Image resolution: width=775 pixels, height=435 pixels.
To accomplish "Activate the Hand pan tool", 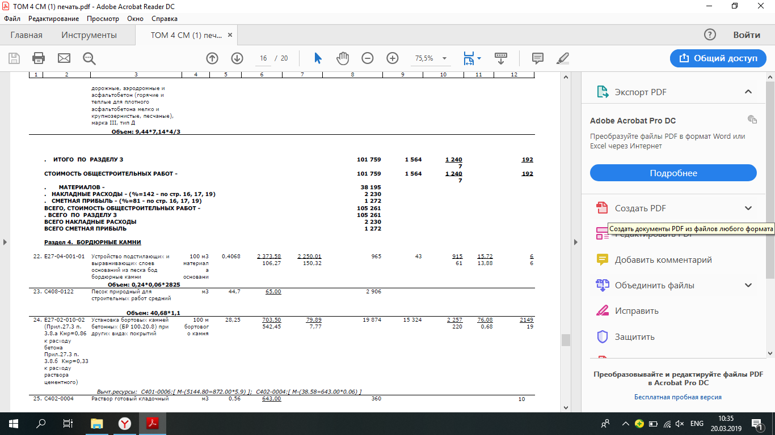I will (x=343, y=58).
